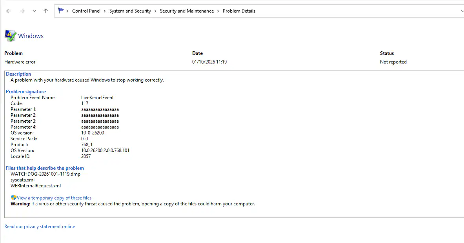Open Control Panel breadcrumb
Screen dimensions: 464x243
(x=86, y=11)
